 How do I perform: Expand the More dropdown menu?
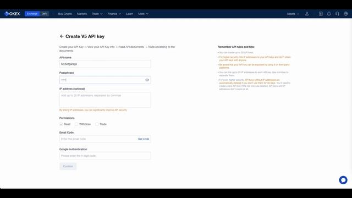pos(143,14)
